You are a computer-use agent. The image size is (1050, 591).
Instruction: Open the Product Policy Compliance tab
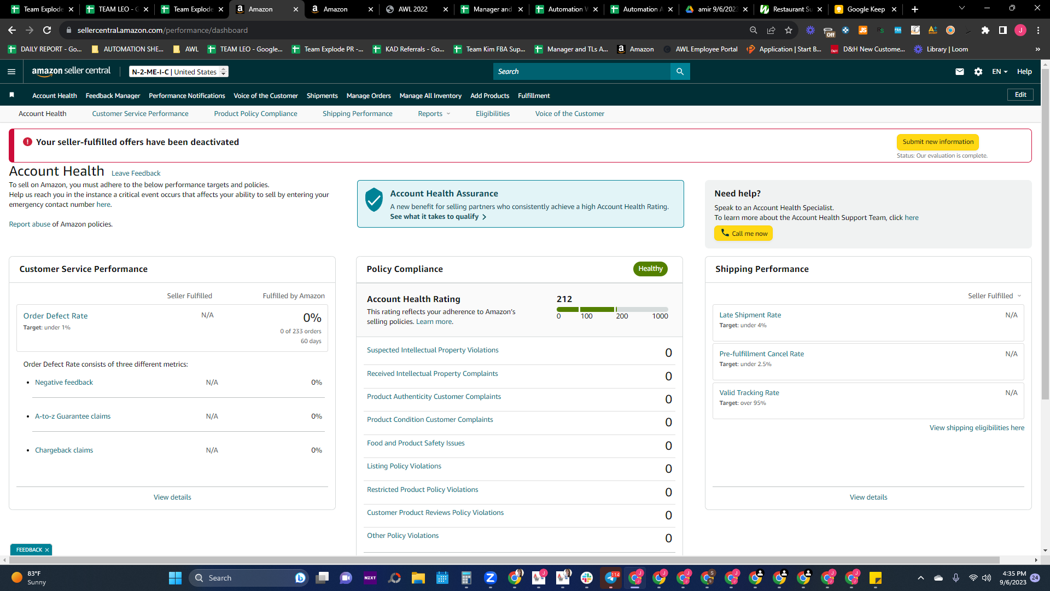(x=255, y=114)
